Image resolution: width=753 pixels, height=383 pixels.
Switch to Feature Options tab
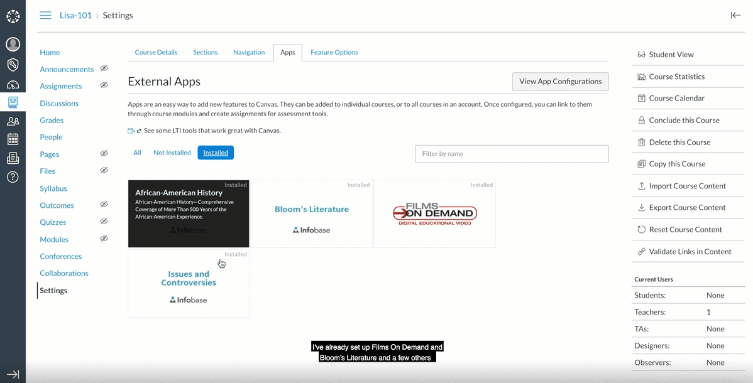(x=334, y=52)
